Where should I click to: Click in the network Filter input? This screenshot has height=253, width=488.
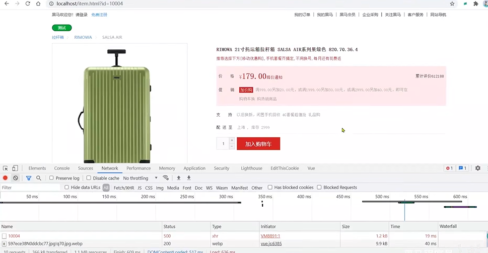coord(31,188)
